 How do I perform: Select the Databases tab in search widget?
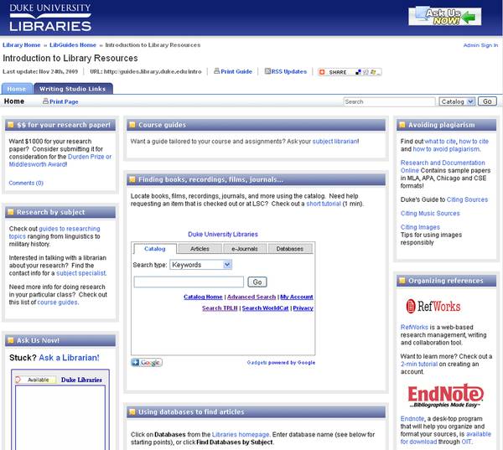point(290,249)
